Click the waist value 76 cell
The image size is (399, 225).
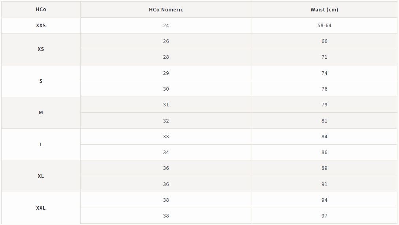pyautogui.click(x=324, y=89)
